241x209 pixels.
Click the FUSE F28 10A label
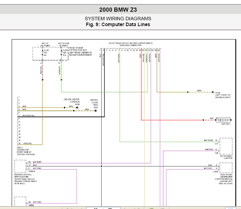click(65, 53)
